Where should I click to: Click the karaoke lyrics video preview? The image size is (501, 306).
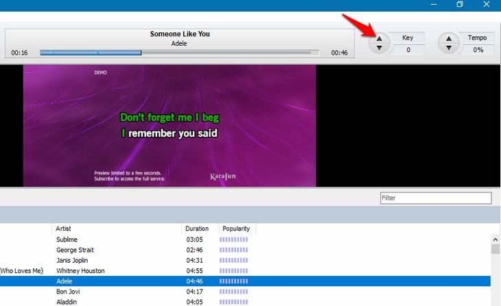pos(170,126)
